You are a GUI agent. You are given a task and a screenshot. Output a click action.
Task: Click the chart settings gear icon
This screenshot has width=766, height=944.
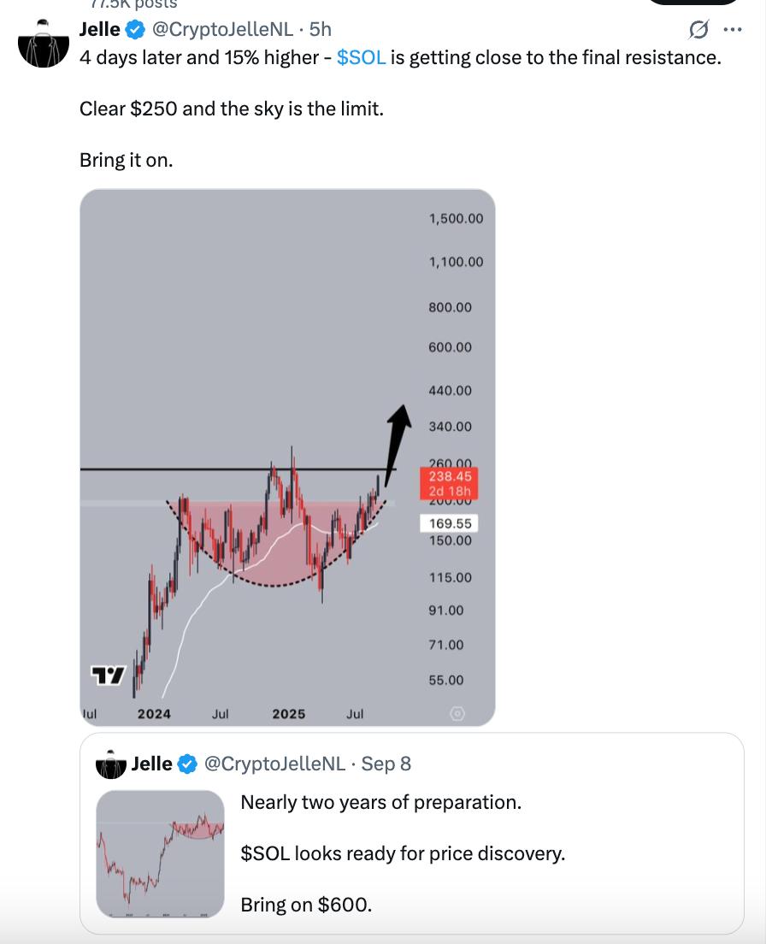pyautogui.click(x=457, y=713)
